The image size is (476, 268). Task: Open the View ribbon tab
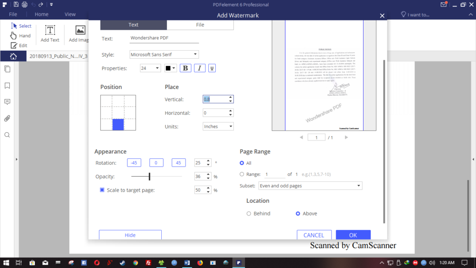coord(70,14)
